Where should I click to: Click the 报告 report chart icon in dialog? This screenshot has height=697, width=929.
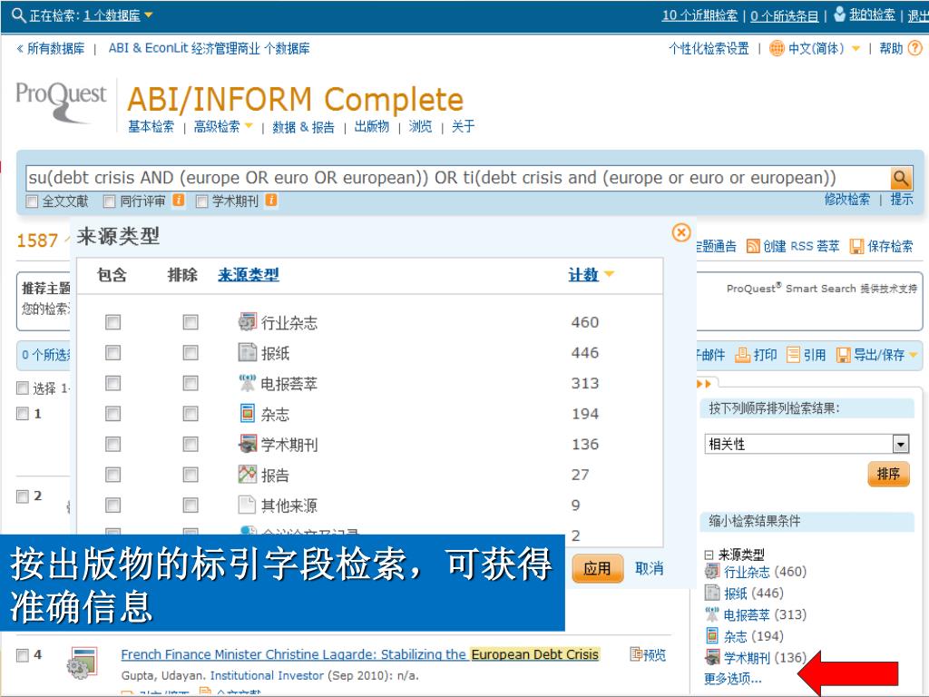point(247,474)
